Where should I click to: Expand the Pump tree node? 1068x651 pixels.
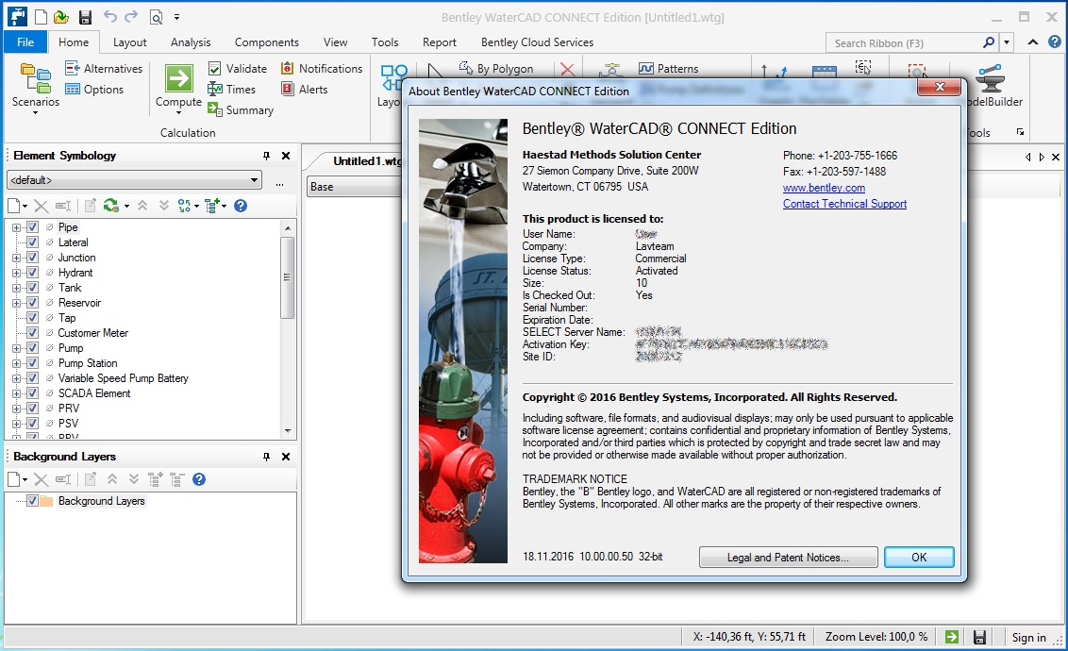coord(16,348)
